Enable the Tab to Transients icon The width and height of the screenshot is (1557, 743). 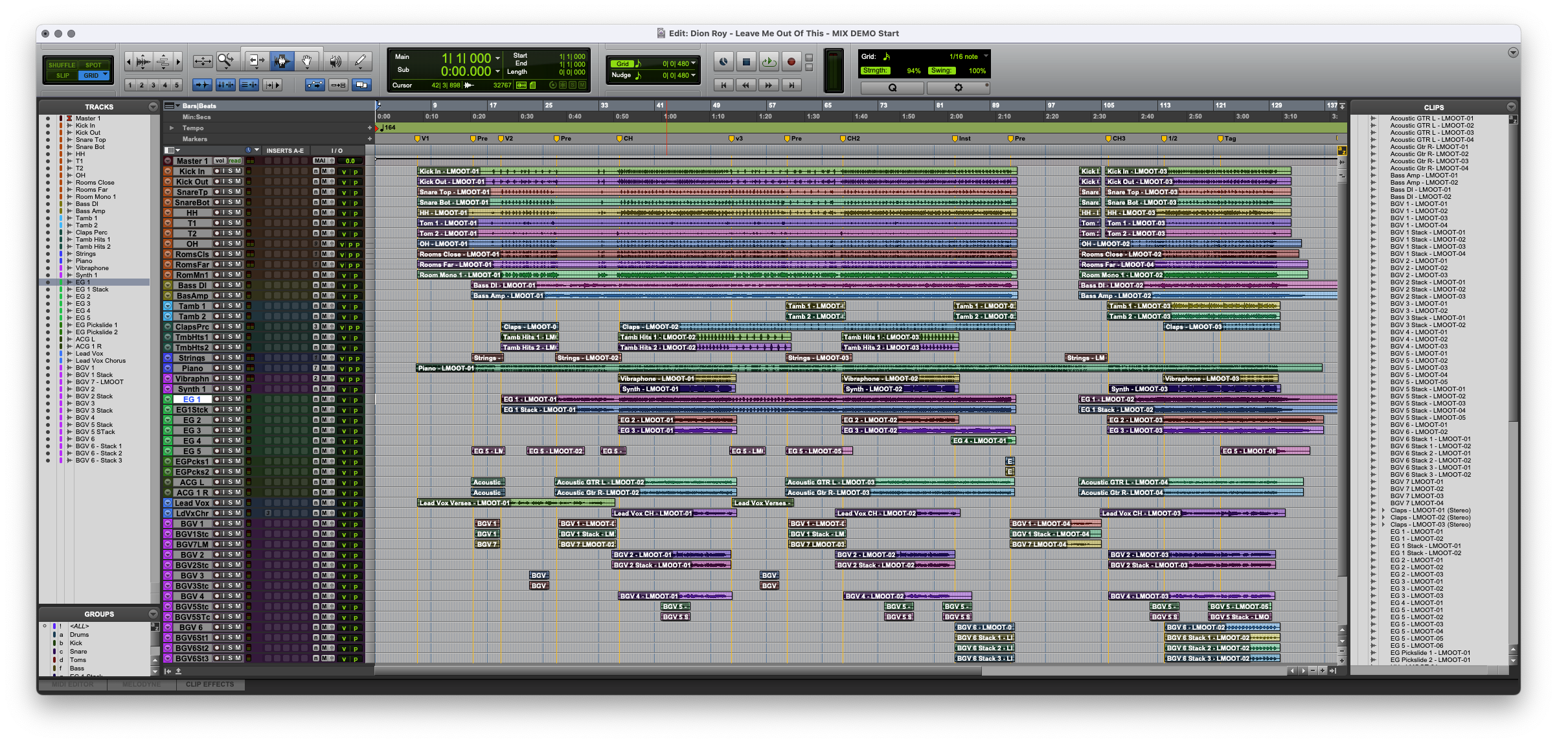point(201,86)
